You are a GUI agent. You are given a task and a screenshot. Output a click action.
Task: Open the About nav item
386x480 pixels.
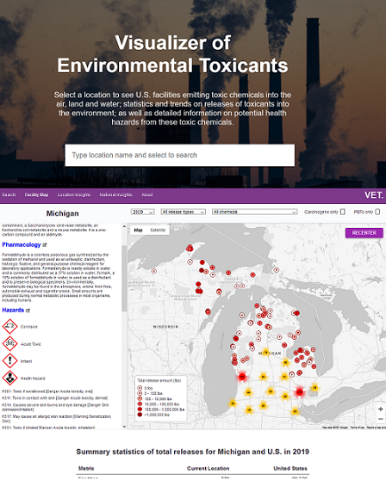point(146,194)
